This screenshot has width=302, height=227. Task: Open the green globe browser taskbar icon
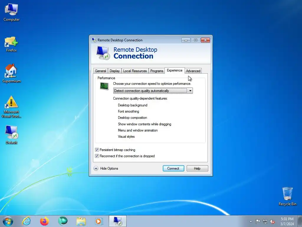(63, 221)
